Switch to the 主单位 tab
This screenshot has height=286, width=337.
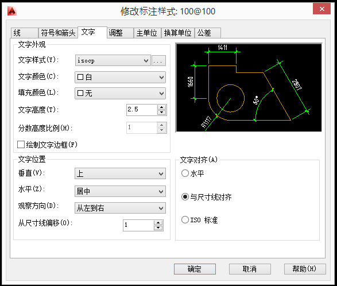(147, 33)
